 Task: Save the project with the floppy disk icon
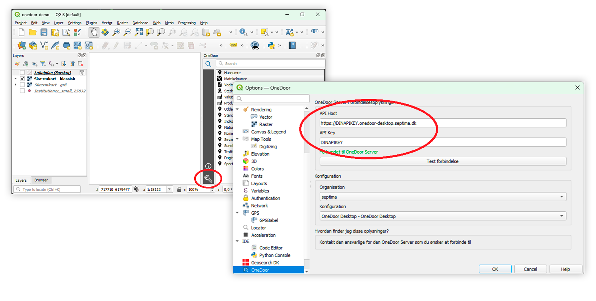point(44,32)
